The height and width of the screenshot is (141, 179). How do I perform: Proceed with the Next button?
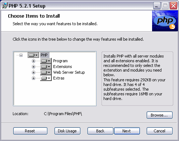coord(127,131)
